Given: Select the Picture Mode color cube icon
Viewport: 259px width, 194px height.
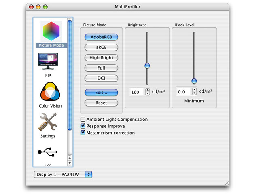Looking at the screenshot, I should tap(51, 31).
